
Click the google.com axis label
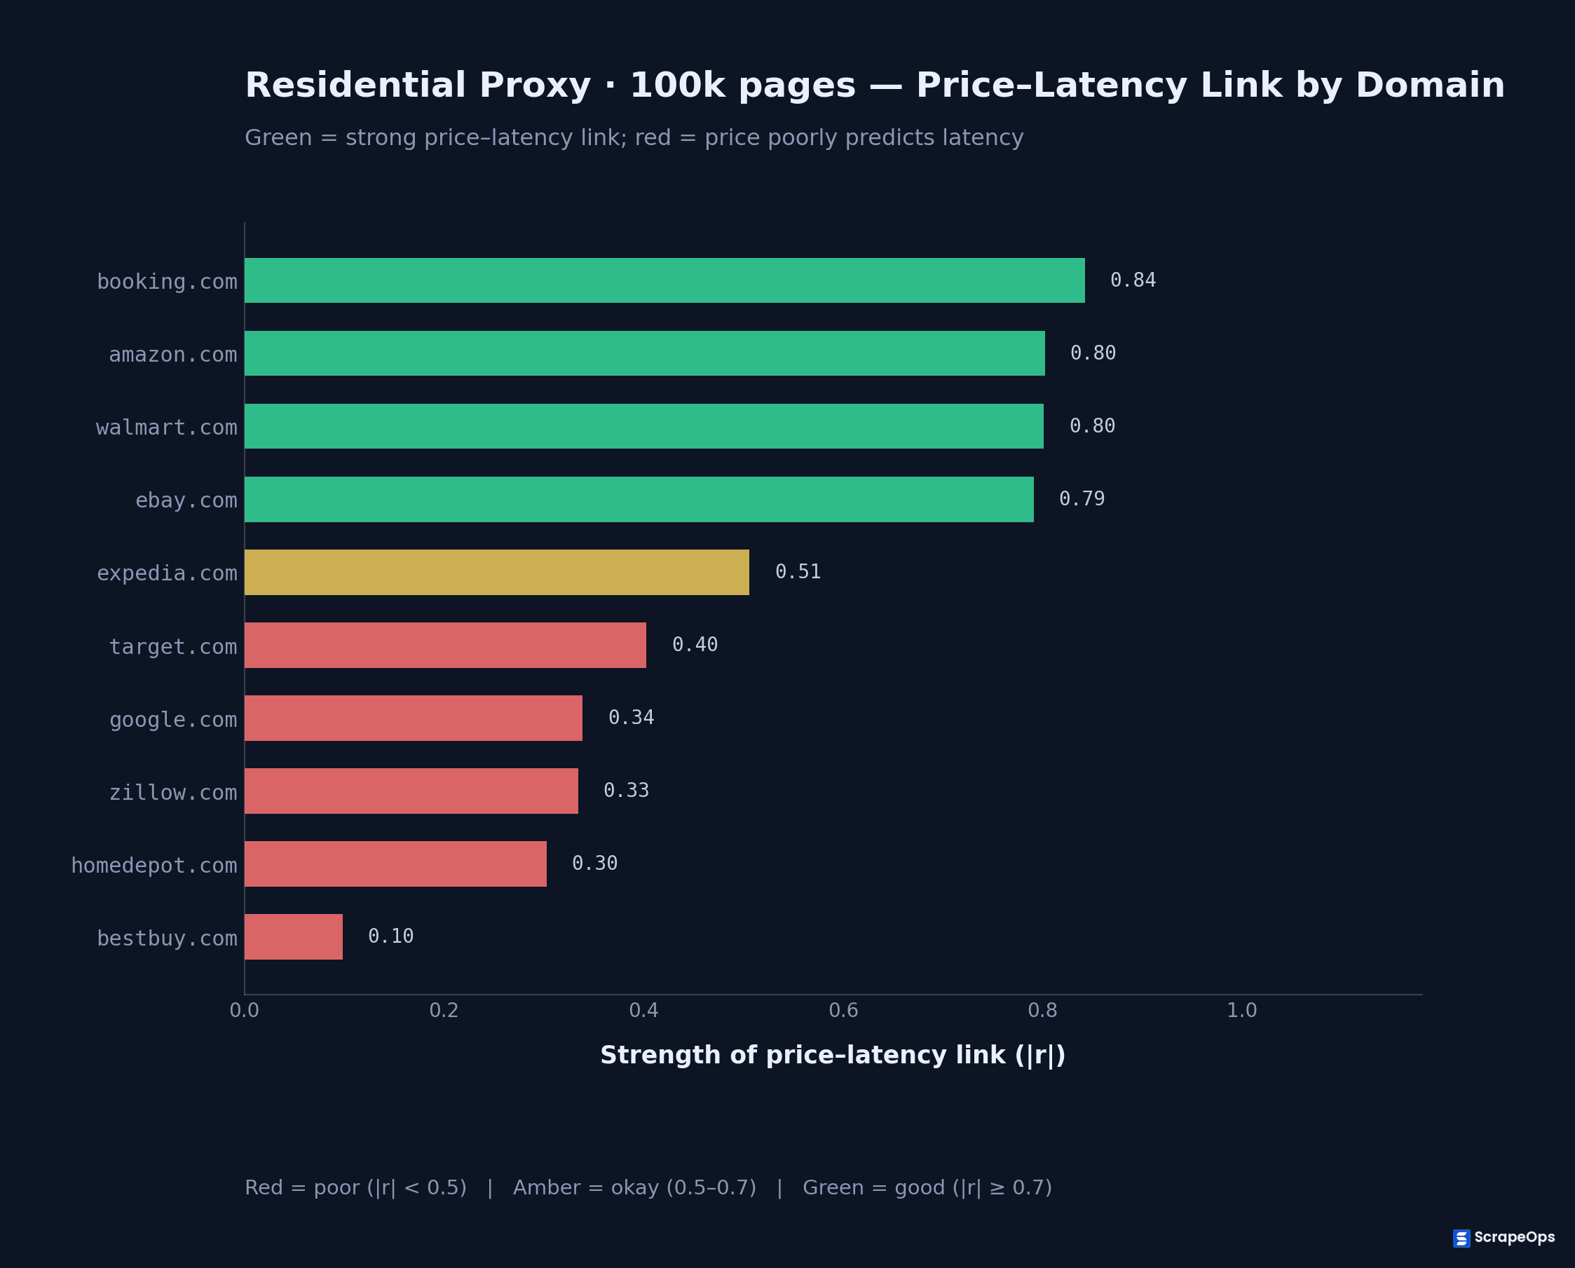click(x=173, y=720)
